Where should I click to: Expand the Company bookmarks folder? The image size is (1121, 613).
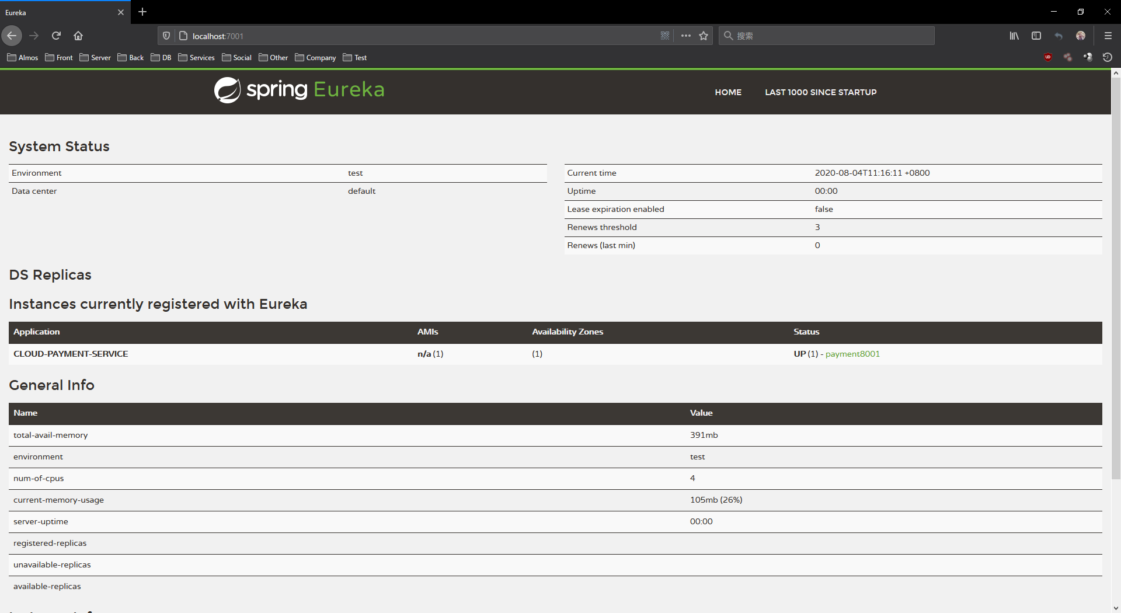pos(315,57)
